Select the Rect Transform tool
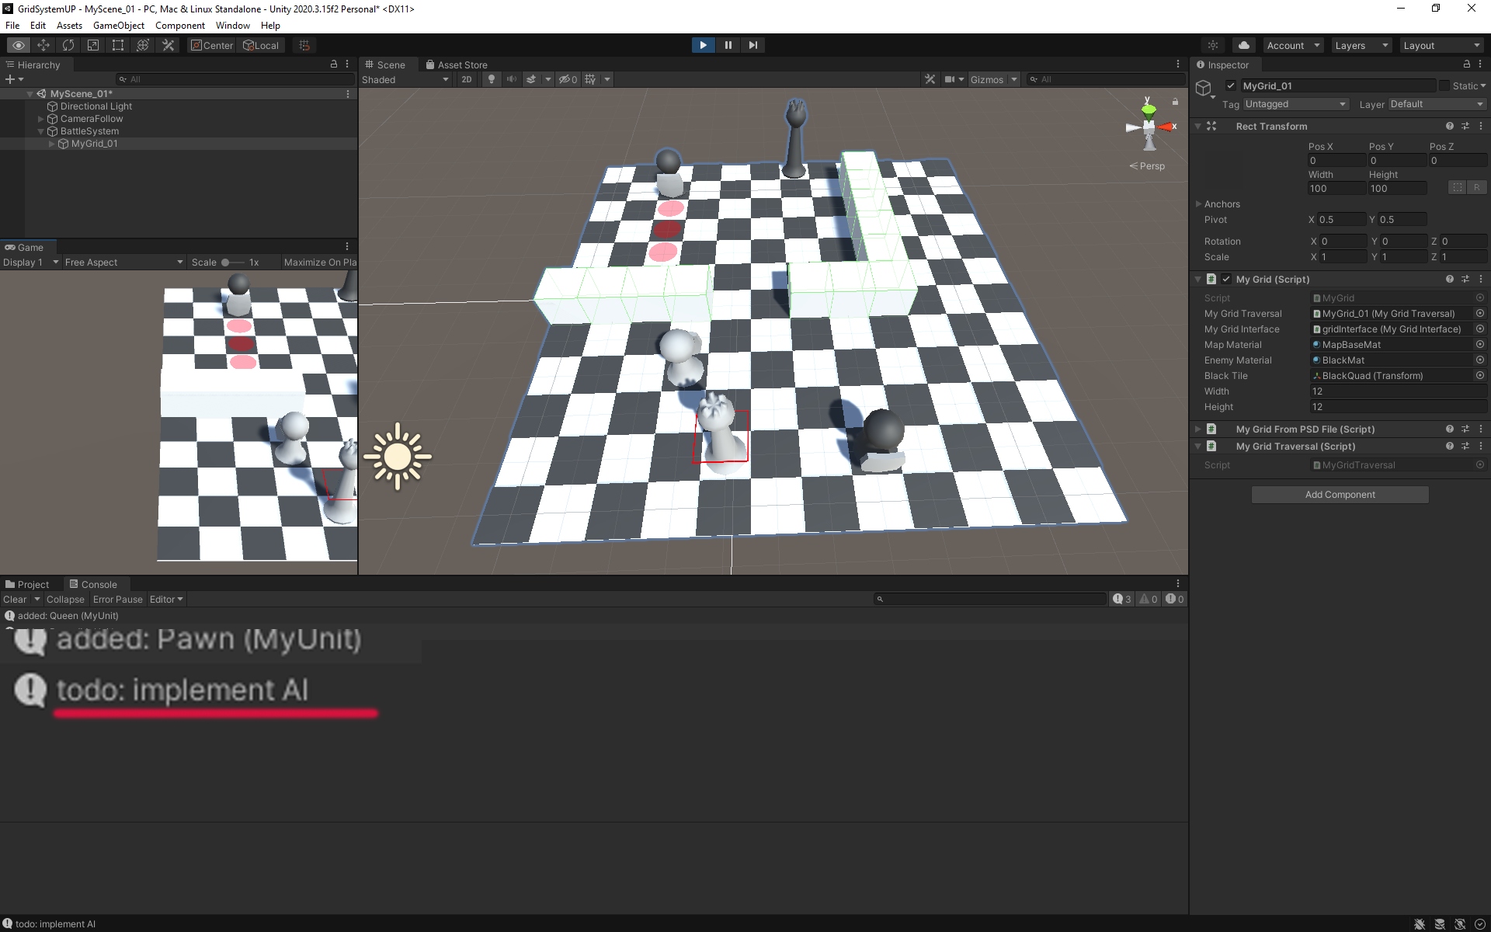This screenshot has width=1491, height=932. (x=118, y=45)
